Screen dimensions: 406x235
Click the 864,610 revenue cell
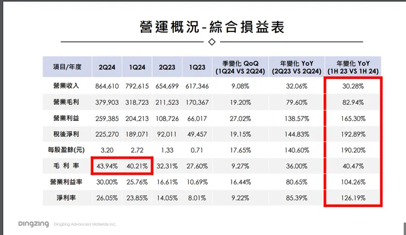(107, 86)
